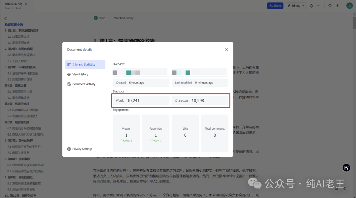
Task: Click the notification bell icon
Action: point(311,6)
